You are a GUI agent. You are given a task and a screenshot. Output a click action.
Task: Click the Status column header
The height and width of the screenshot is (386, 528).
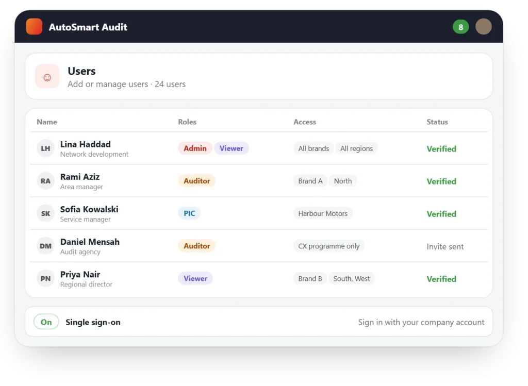point(437,122)
